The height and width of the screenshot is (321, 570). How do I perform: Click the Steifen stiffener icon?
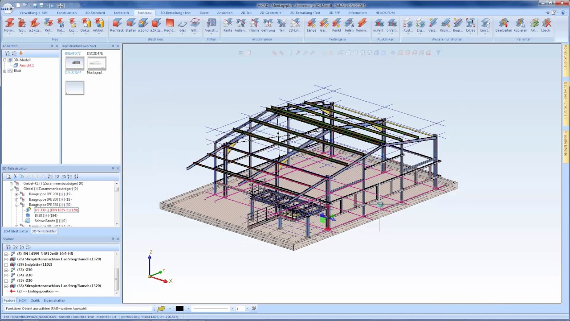(x=131, y=25)
